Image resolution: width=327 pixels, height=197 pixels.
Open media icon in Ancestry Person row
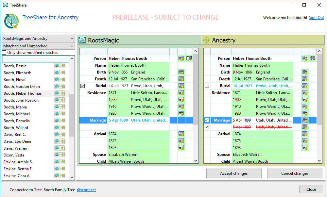[x=313, y=58]
